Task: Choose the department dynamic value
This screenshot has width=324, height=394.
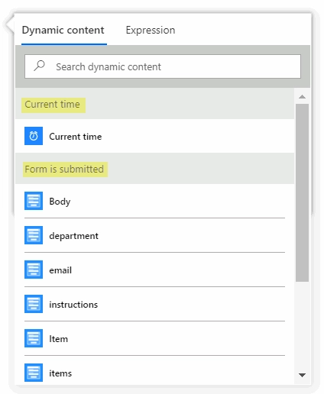Action: coord(154,235)
